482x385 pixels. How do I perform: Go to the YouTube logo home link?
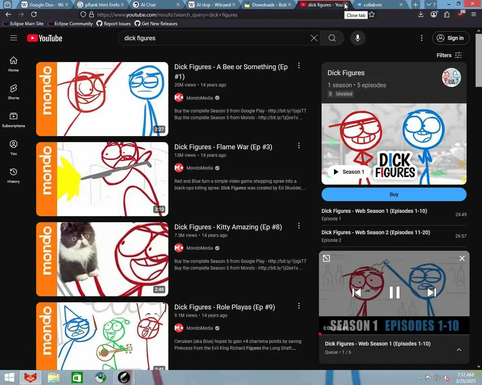45,38
